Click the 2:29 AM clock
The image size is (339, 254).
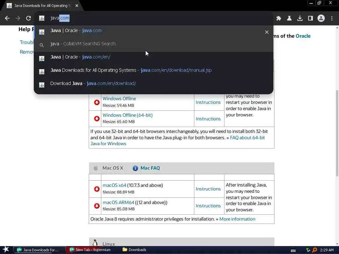click(x=327, y=250)
